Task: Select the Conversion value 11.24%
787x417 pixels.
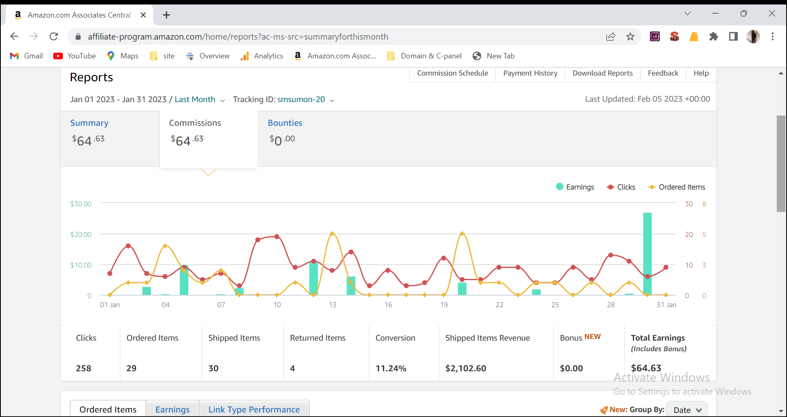Action: [391, 368]
